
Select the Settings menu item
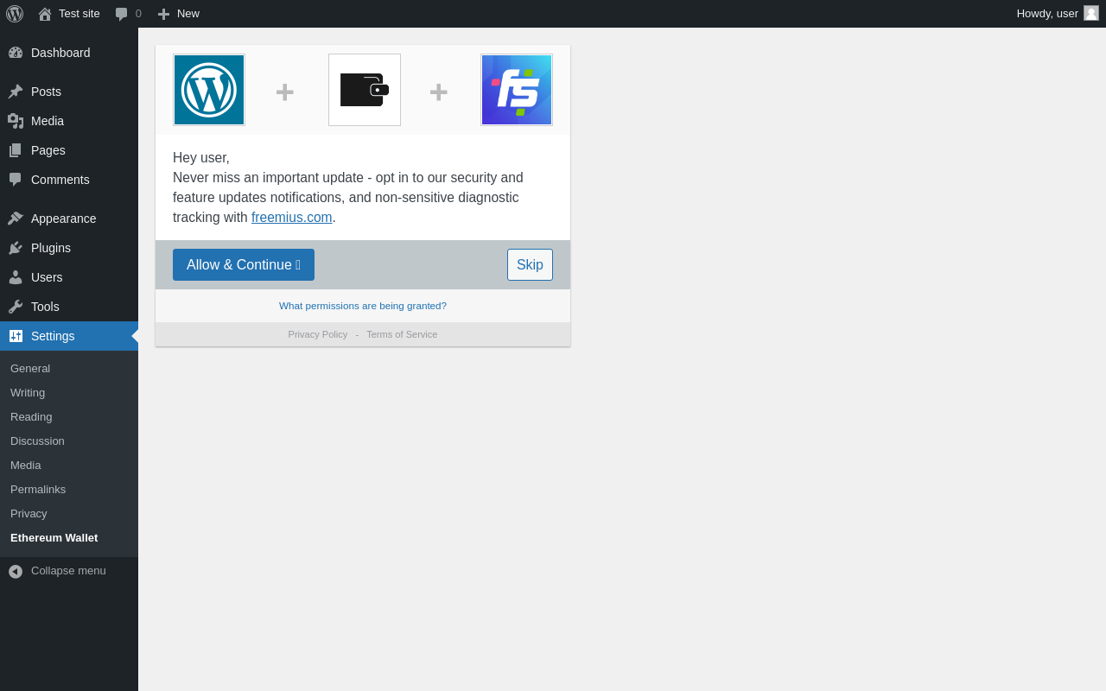[x=69, y=336]
